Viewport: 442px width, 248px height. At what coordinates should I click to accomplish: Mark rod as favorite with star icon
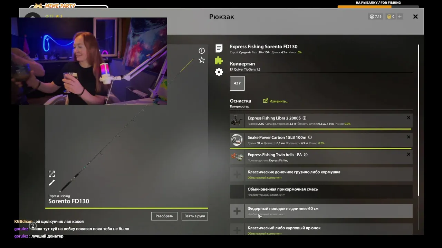[x=202, y=60]
